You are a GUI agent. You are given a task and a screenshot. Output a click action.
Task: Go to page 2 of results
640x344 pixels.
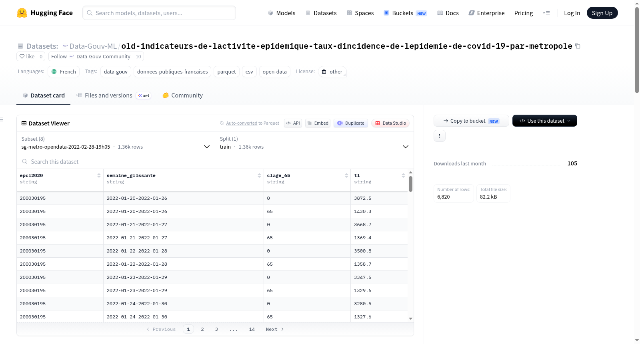[x=202, y=329]
